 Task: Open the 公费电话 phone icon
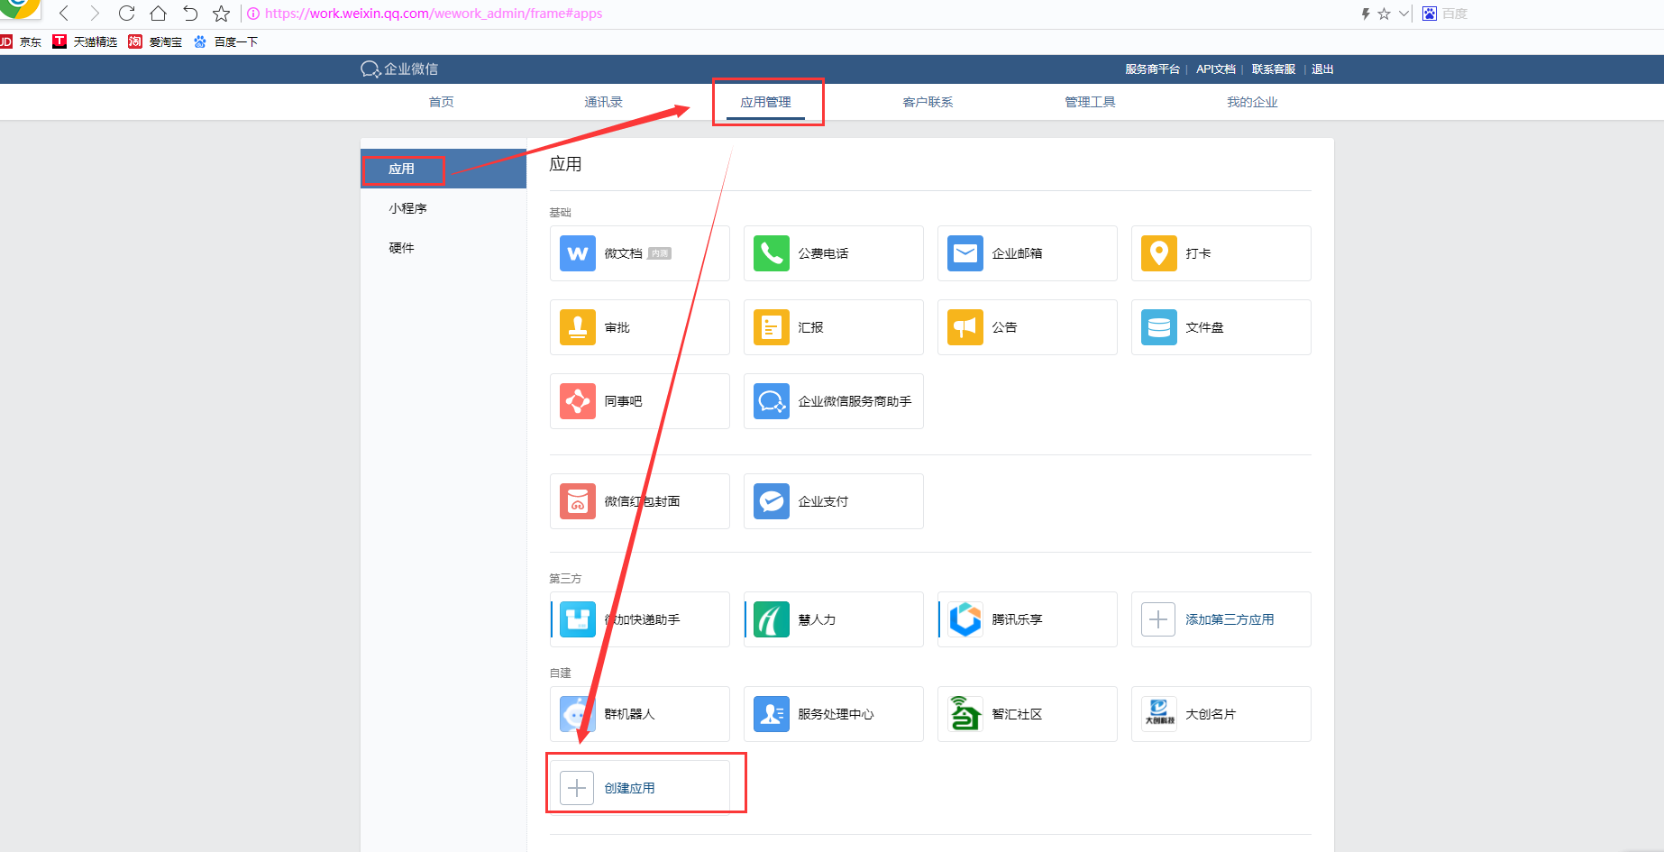pos(772,253)
